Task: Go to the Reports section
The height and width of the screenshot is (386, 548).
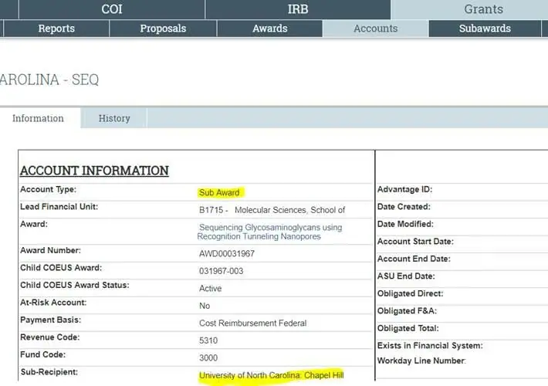Action: click(56, 29)
